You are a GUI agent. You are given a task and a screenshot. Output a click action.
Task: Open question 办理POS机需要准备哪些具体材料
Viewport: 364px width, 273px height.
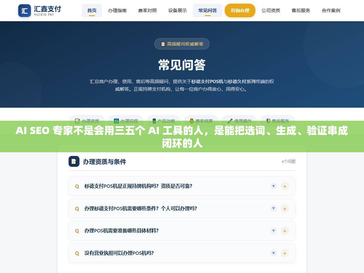(x=182, y=231)
